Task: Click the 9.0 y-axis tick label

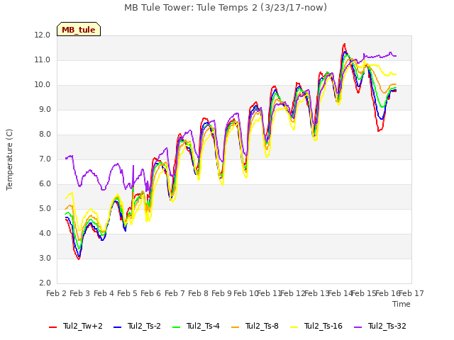Action: [x=44, y=110]
